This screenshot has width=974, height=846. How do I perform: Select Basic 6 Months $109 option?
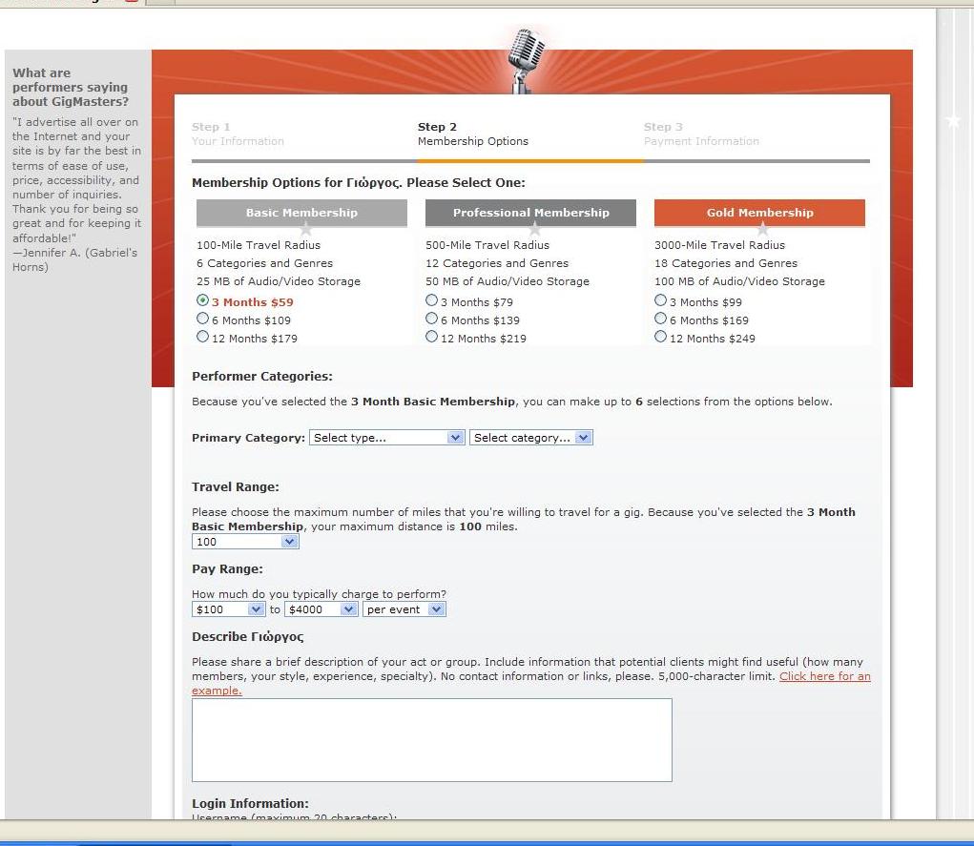202,320
